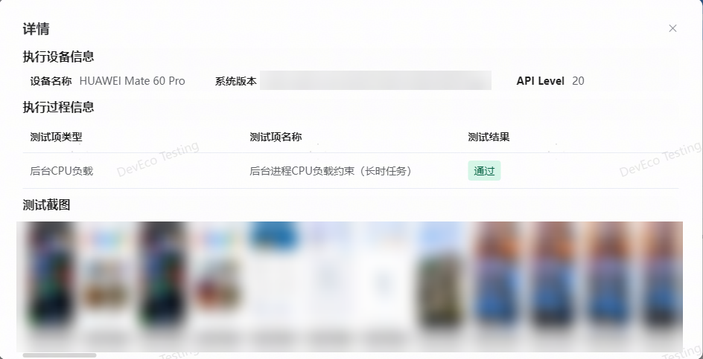Screen dimensions: 703x359
Task: Click the horizontal scrollbar under the test screenshots
Action: [60, 355]
